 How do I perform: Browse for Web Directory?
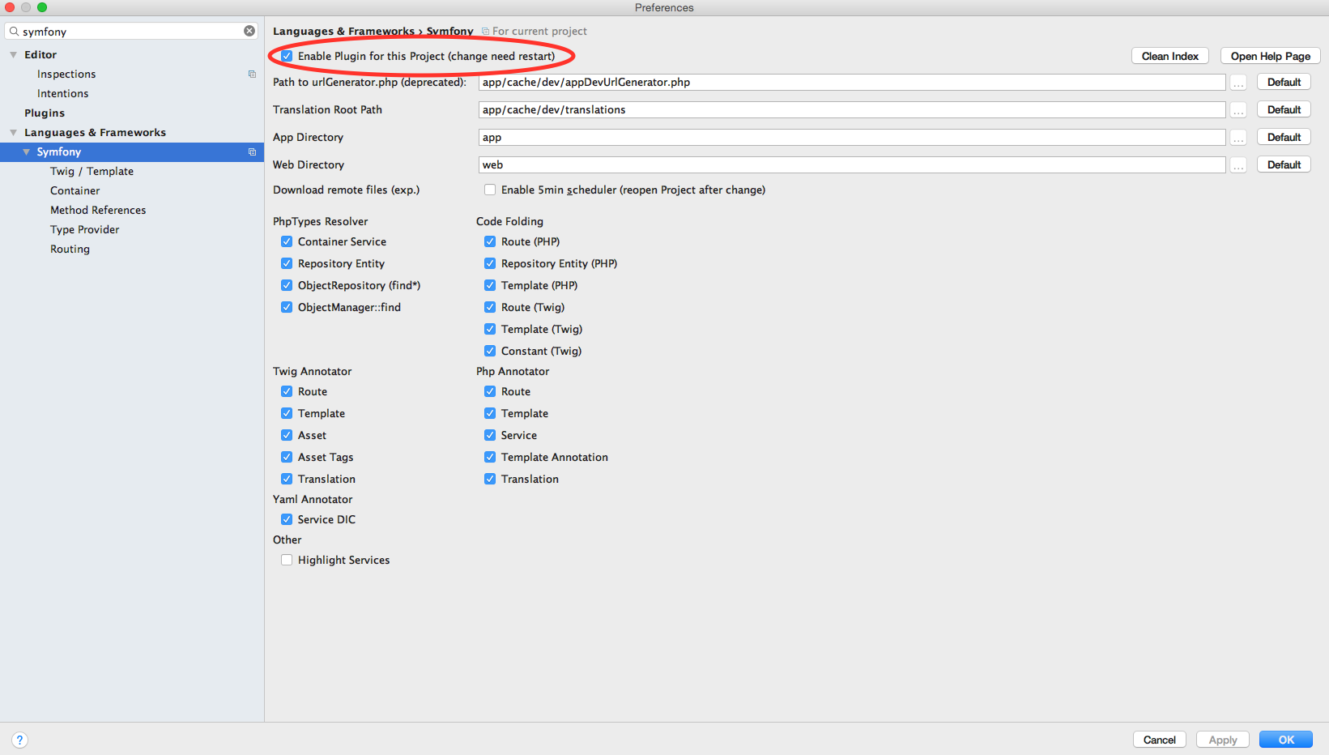(x=1238, y=165)
